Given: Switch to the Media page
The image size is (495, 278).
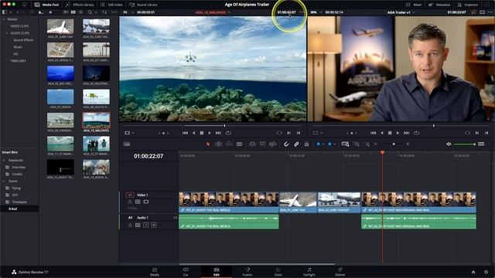Looking at the screenshot, I should (155, 272).
